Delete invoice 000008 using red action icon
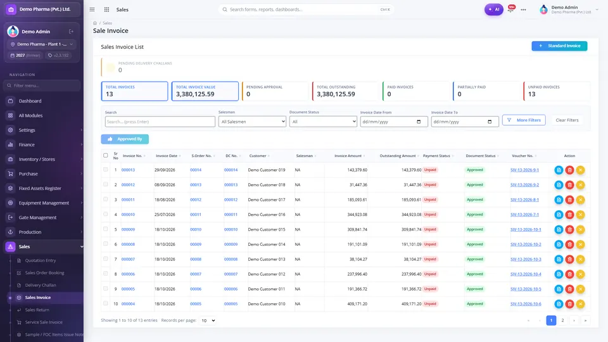 point(569,244)
